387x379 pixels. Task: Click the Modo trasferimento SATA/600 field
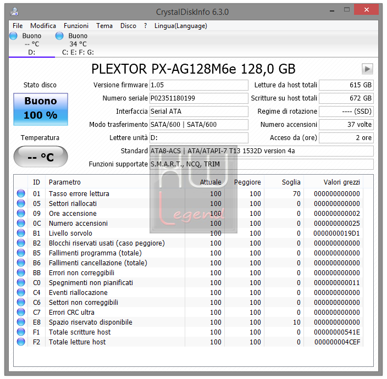pos(199,125)
